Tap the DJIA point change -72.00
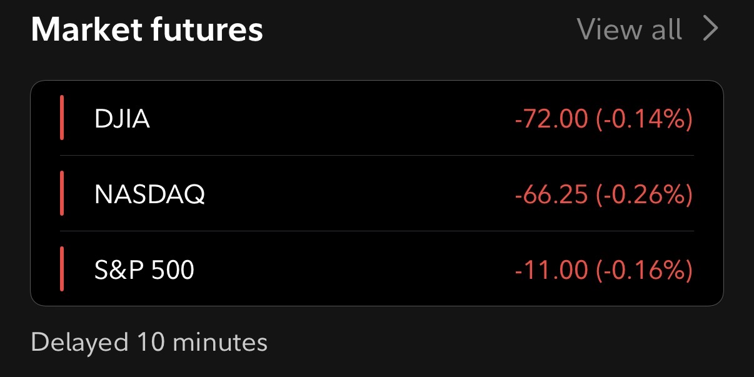754x377 pixels. [x=551, y=119]
